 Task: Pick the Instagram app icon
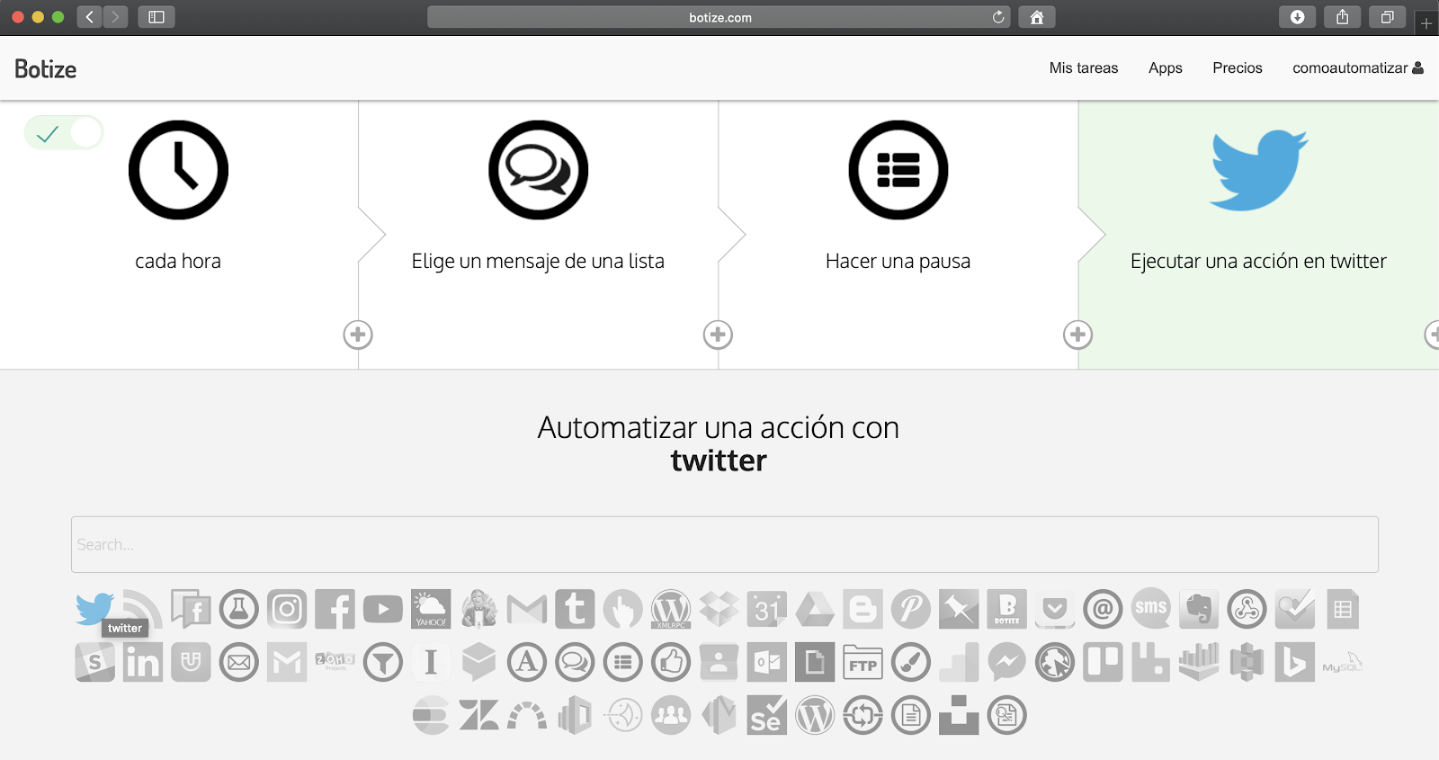click(287, 609)
